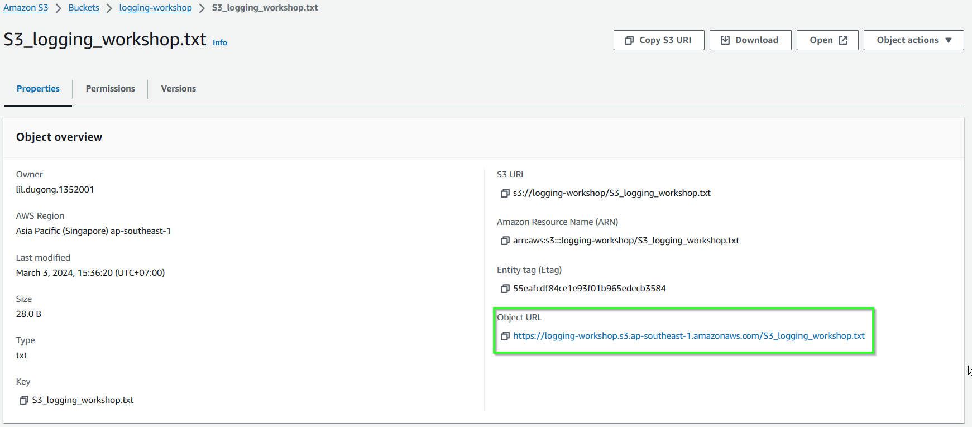The image size is (972, 427).
Task: Select the region text ap-southeast-1
Action: point(141,231)
